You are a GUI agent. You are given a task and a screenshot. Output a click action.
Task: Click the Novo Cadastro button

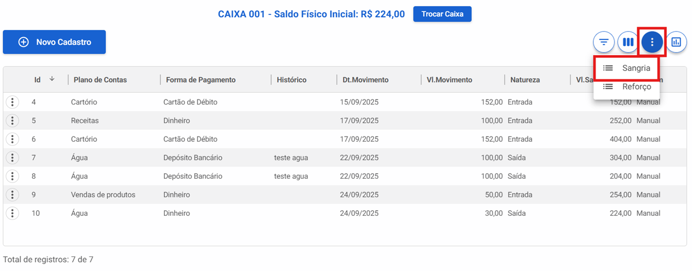54,42
